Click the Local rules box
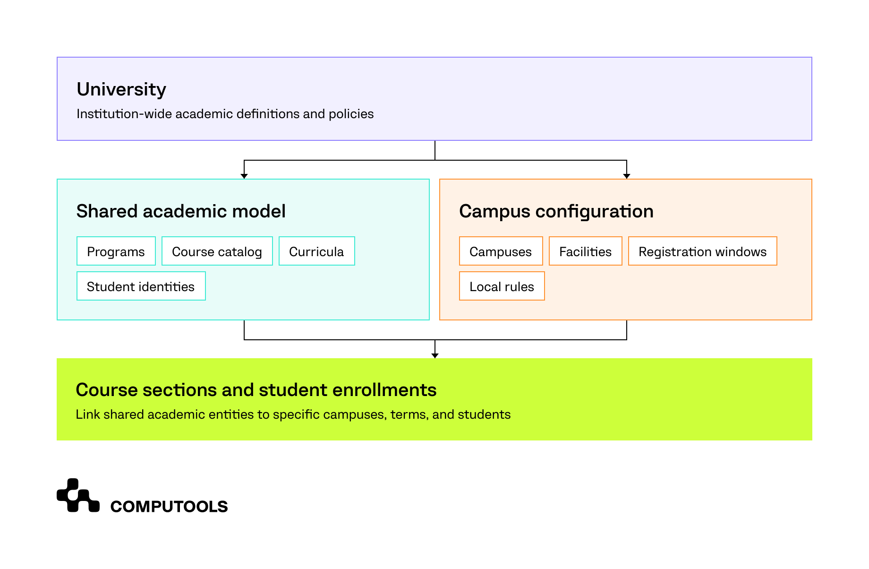The image size is (869, 569). [x=502, y=286]
